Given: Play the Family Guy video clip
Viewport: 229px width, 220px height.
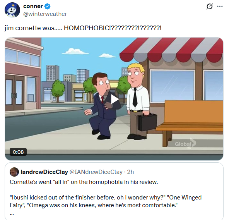Looking at the screenshot, I should (x=114, y=100).
